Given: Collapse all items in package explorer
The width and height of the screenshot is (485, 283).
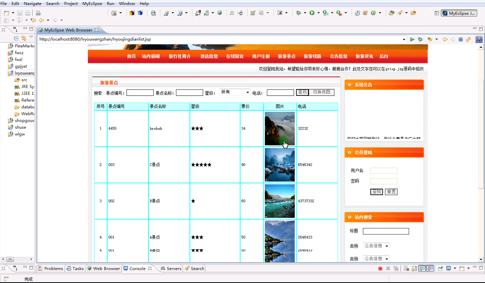Looking at the screenshot, I should point(16,38).
